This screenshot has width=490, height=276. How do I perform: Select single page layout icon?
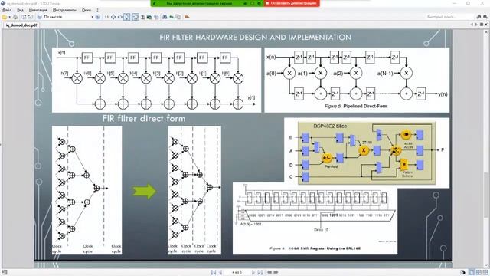click(x=472, y=273)
